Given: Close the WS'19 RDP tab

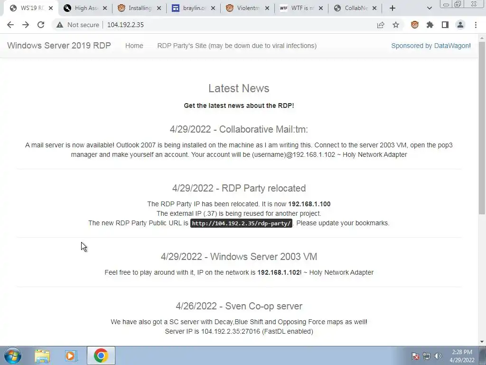Looking at the screenshot, I should 51,8.
